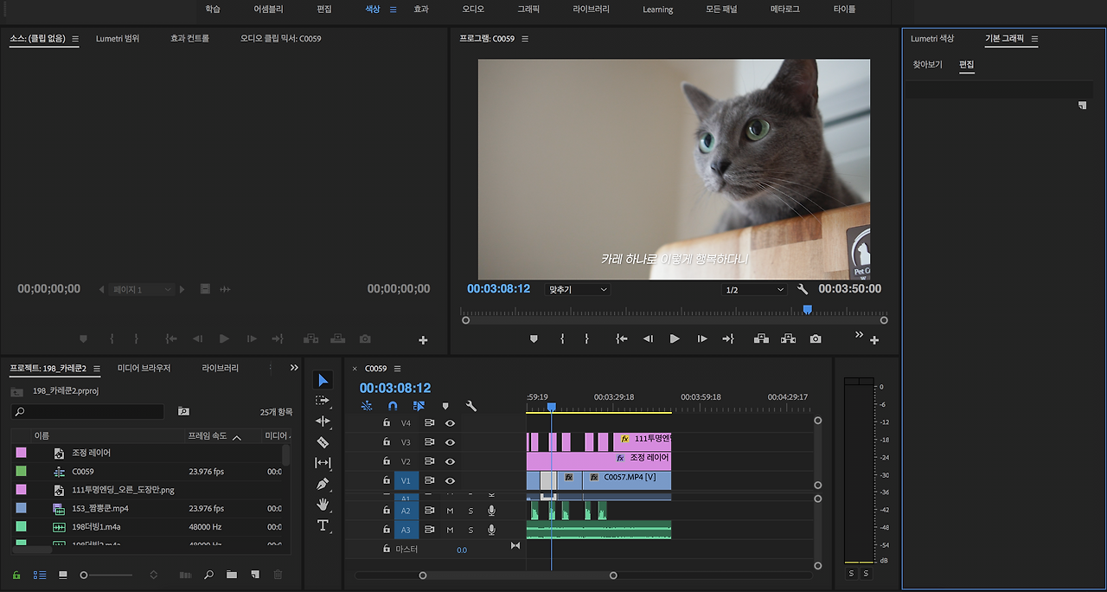1107x592 pixels.
Task: Hide the V3 track output
Action: click(450, 442)
